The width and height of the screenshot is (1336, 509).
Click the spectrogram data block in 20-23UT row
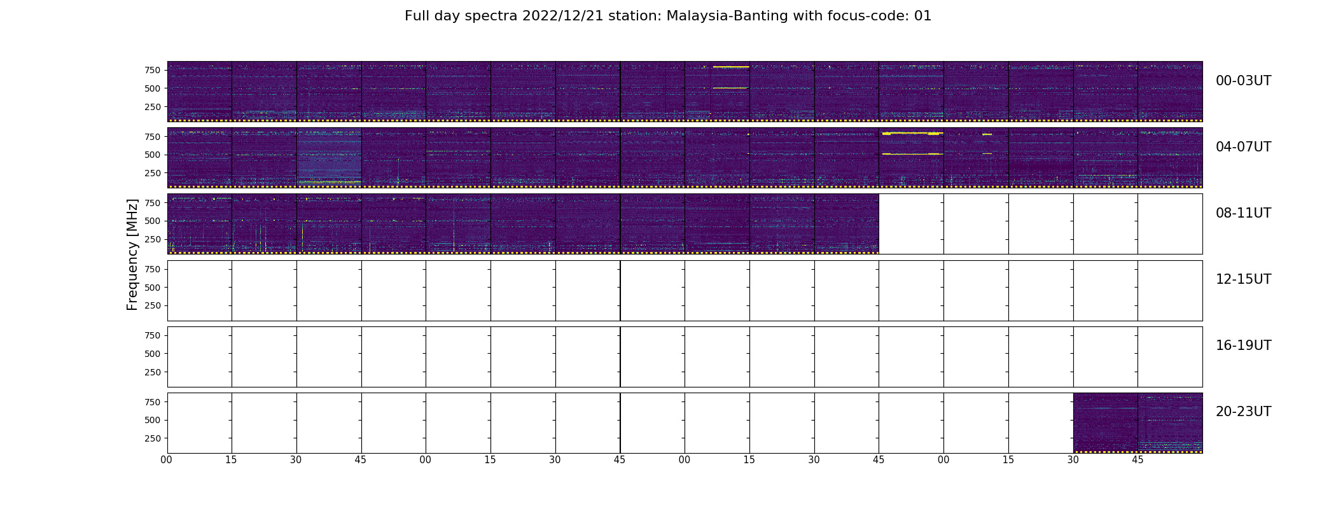(x=1138, y=422)
